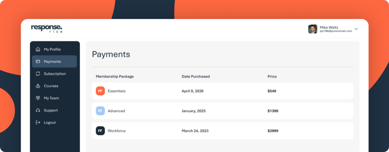Click the $549 price
389x152 pixels.
pyautogui.click(x=272, y=91)
